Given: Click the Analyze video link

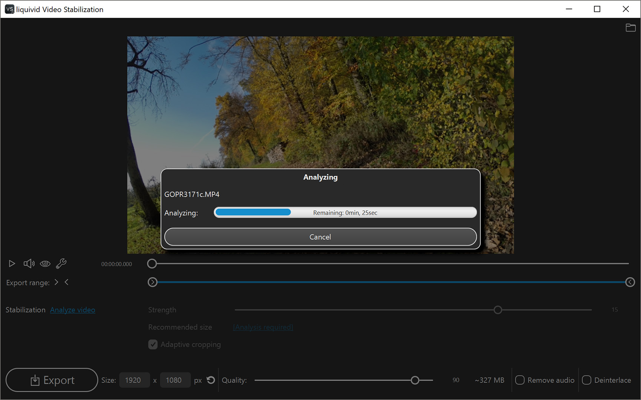Looking at the screenshot, I should coord(72,310).
